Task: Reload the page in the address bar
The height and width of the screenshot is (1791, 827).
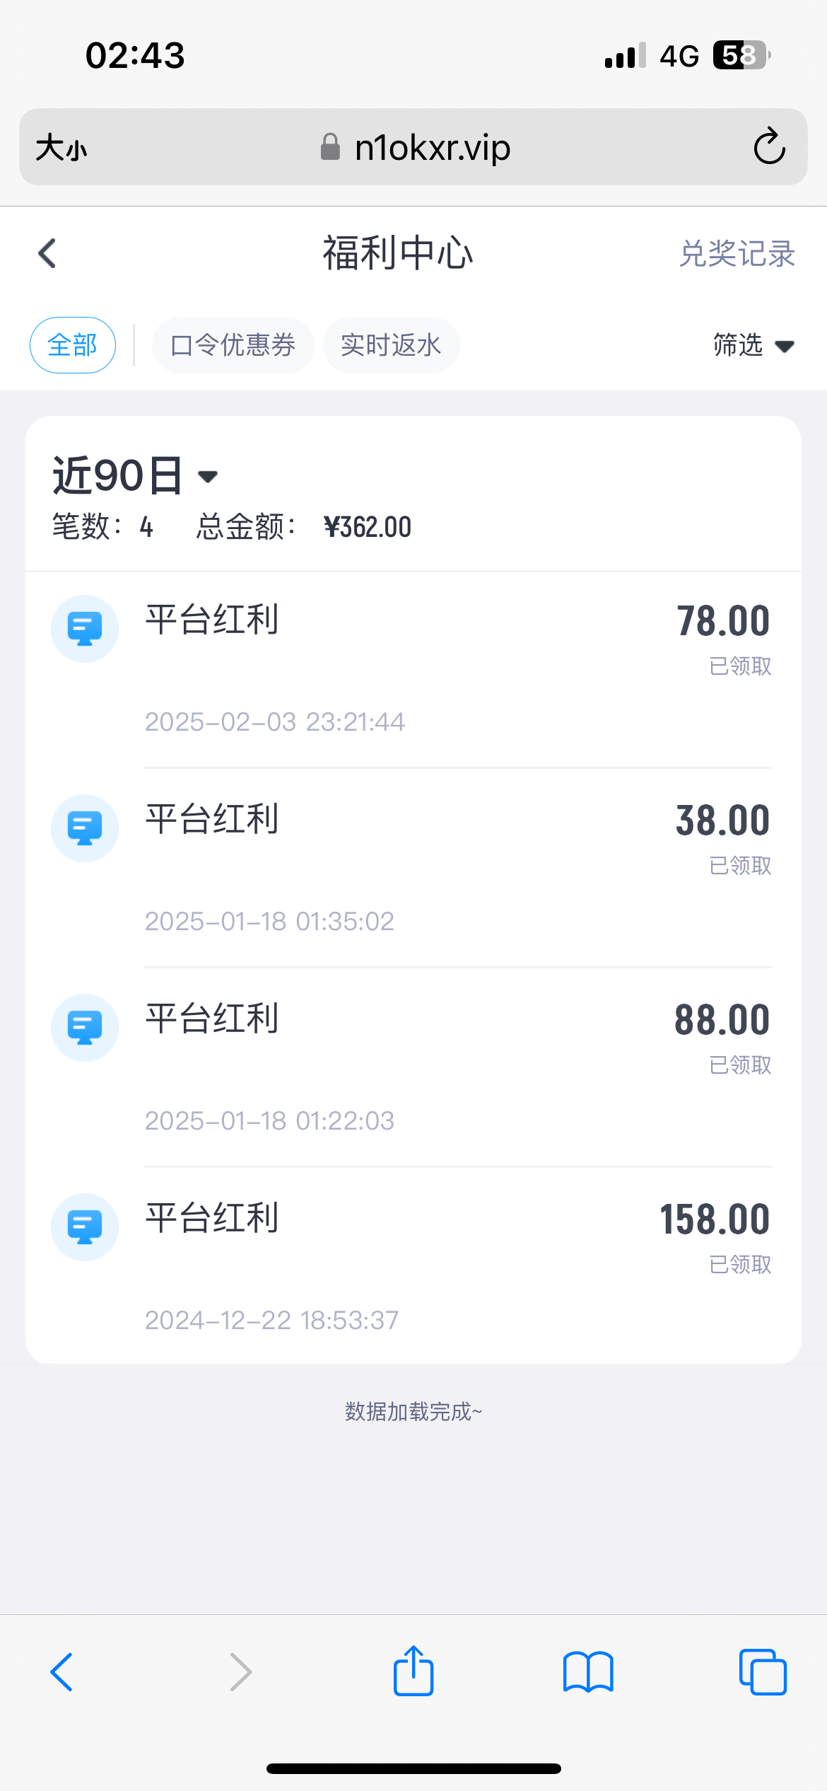Action: [769, 147]
